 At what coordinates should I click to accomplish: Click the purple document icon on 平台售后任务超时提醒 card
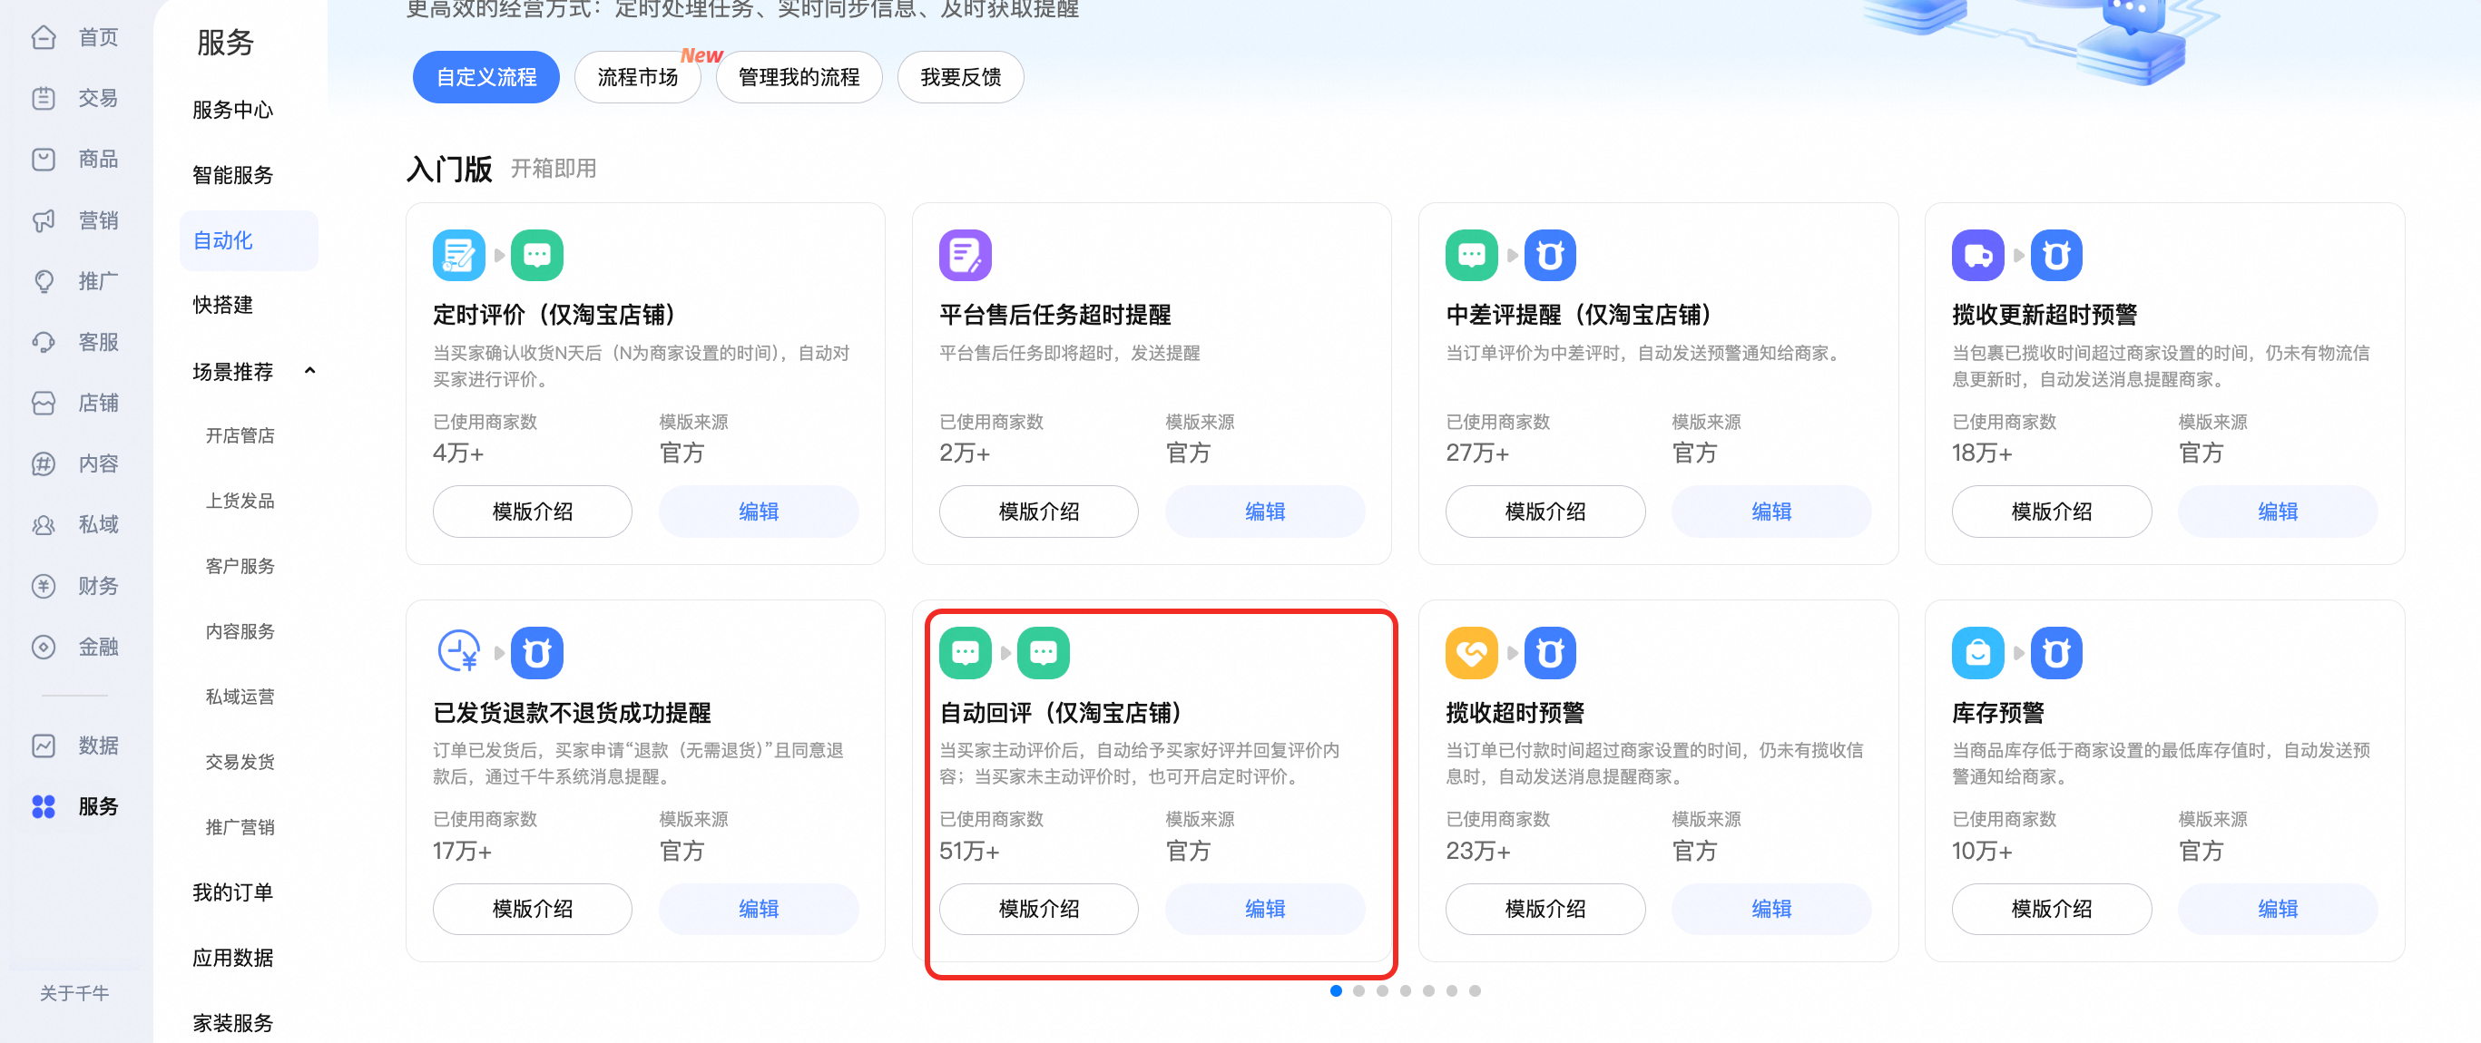pyautogui.click(x=965, y=255)
